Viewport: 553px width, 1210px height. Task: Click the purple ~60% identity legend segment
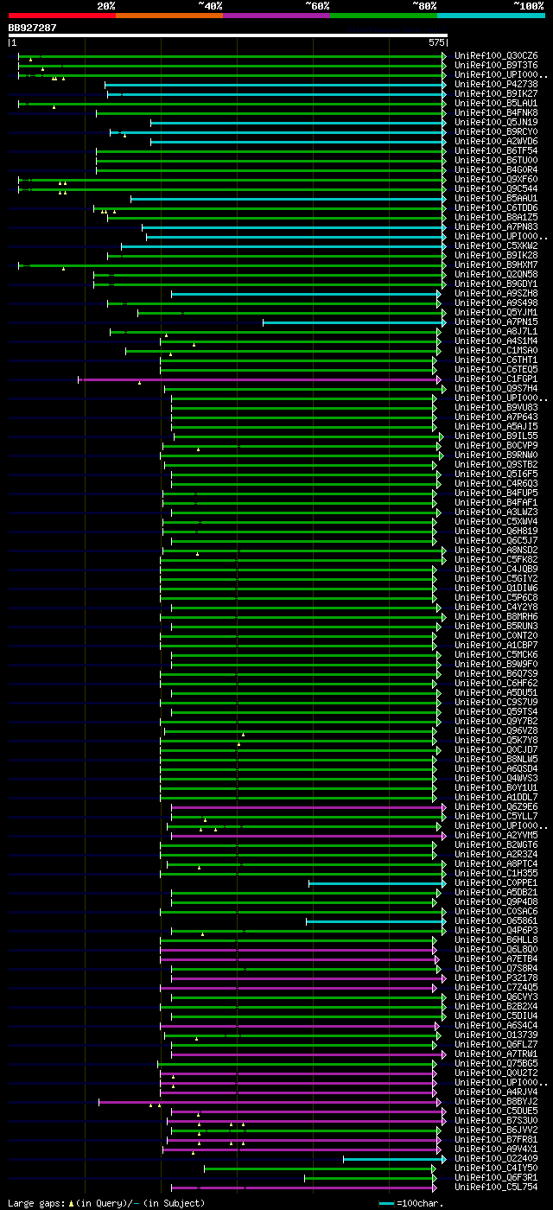(276, 16)
